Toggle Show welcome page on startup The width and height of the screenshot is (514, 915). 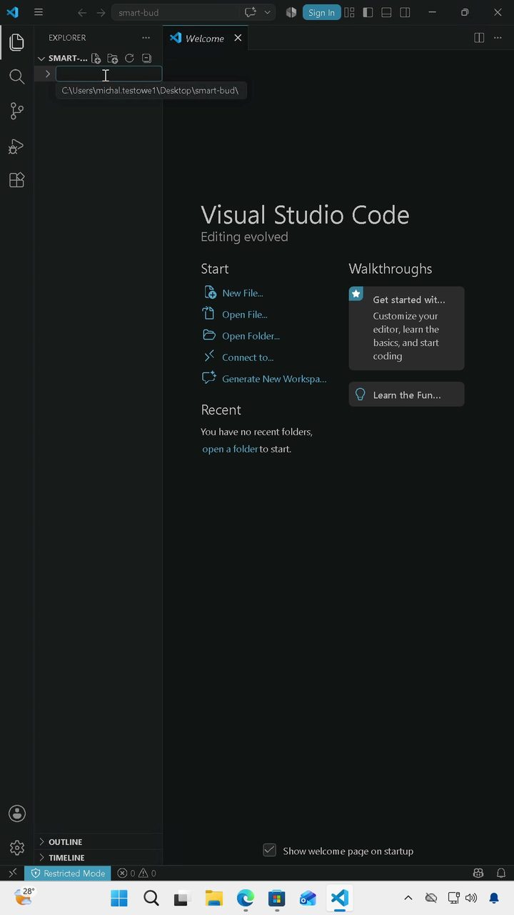coord(269,850)
